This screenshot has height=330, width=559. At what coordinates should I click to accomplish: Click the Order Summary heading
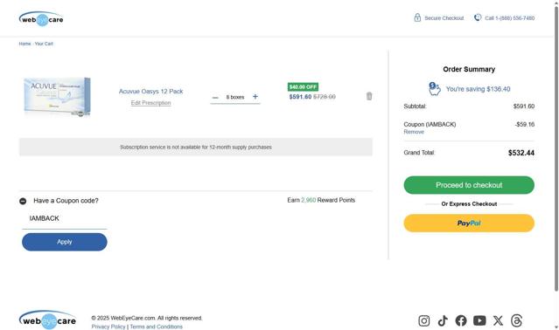click(469, 69)
